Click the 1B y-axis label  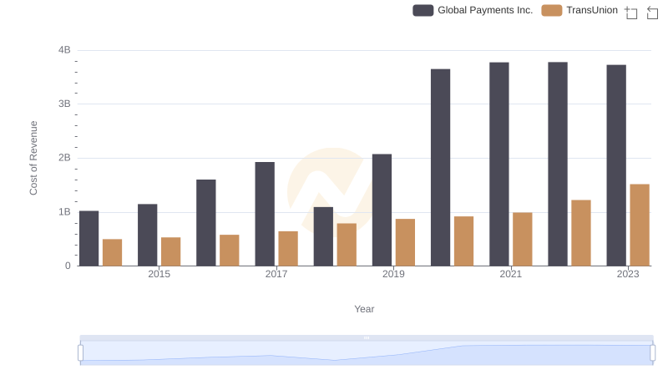[x=64, y=212]
